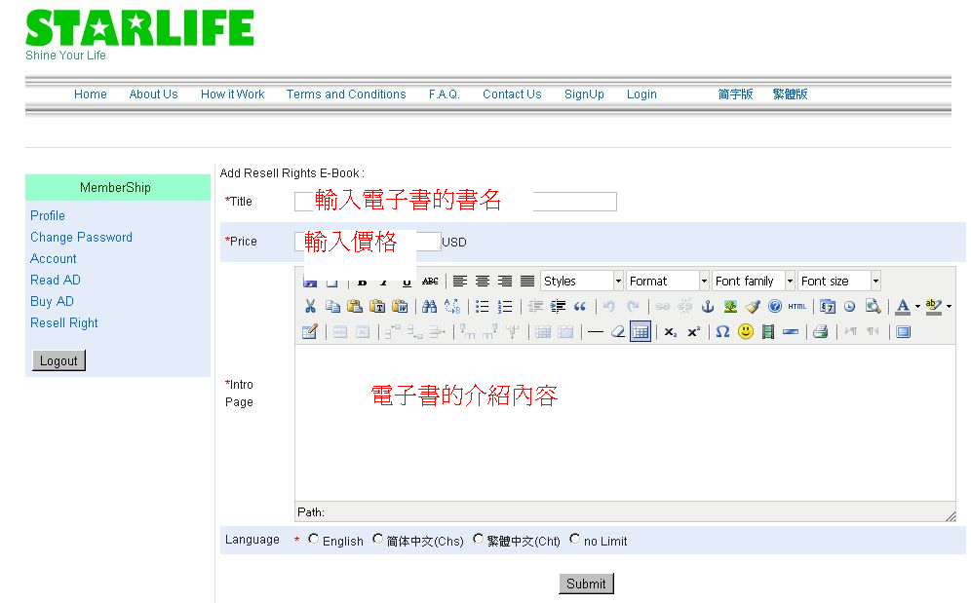
Task: Click the Print printer icon
Action: pyautogui.click(x=821, y=332)
